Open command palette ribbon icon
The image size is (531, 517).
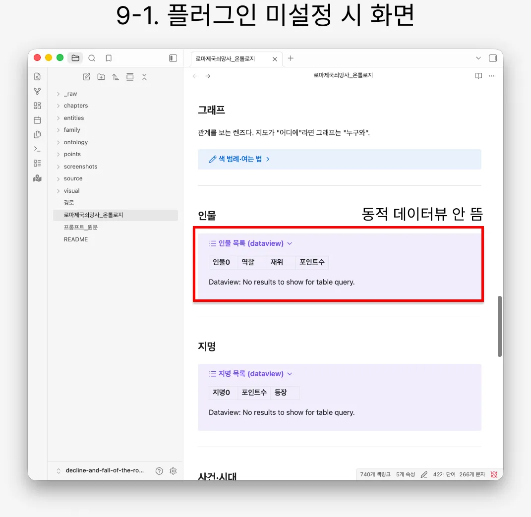tap(37, 149)
